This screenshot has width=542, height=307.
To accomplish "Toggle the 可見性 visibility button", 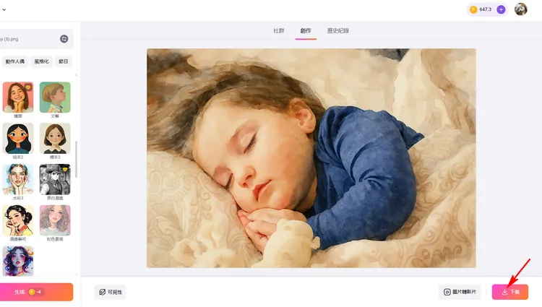I will tap(111, 292).
